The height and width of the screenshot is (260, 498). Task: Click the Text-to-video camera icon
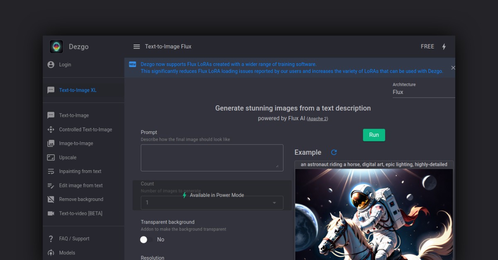pos(51,213)
